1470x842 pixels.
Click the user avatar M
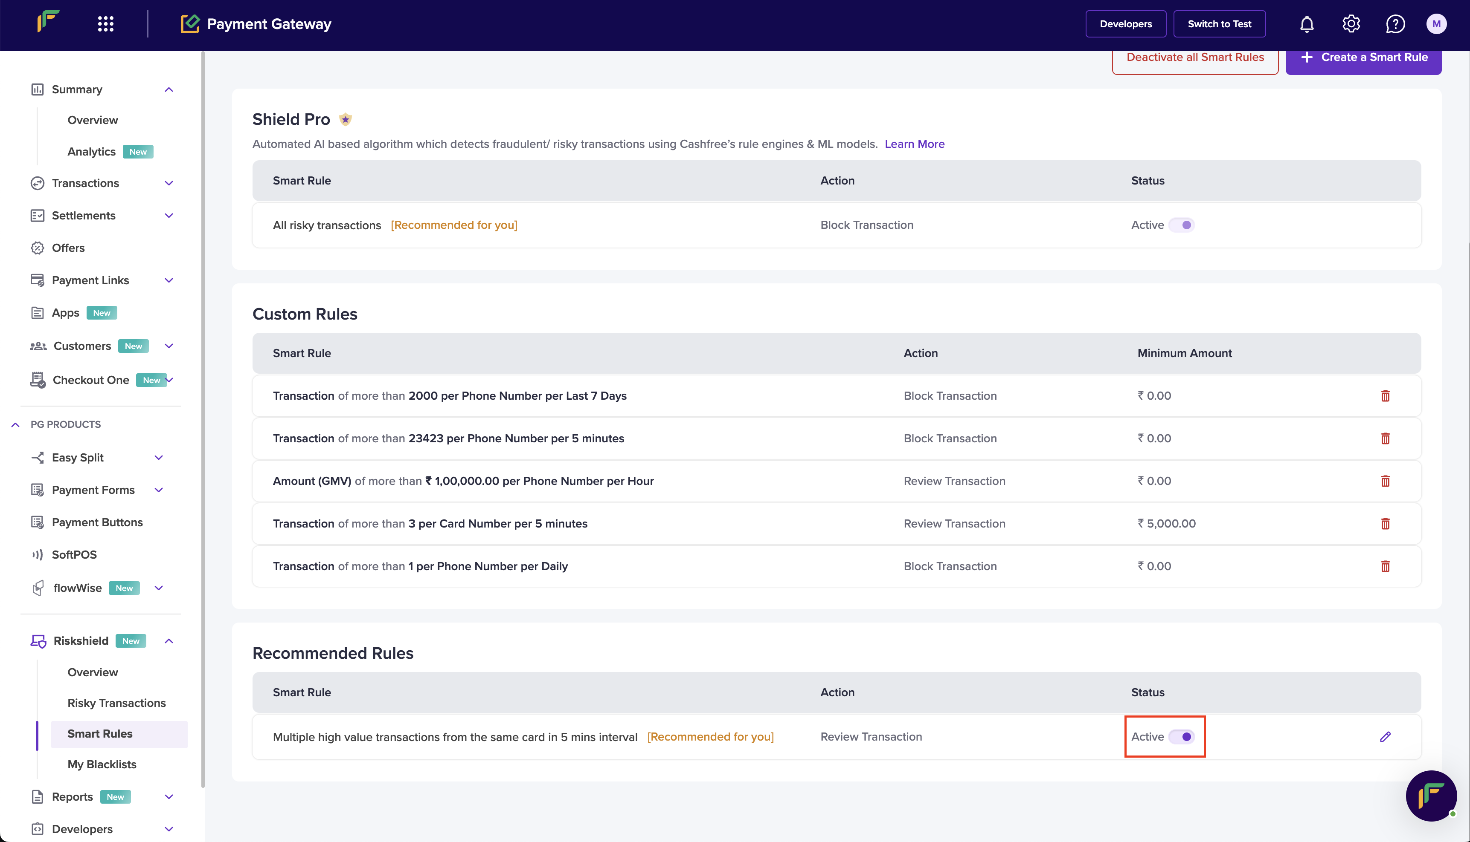tap(1436, 24)
